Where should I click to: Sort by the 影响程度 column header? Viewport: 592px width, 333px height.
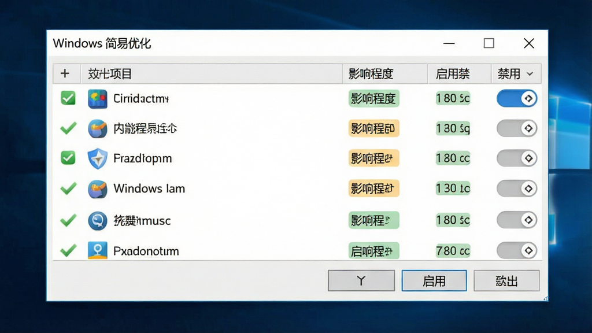[x=385, y=73]
